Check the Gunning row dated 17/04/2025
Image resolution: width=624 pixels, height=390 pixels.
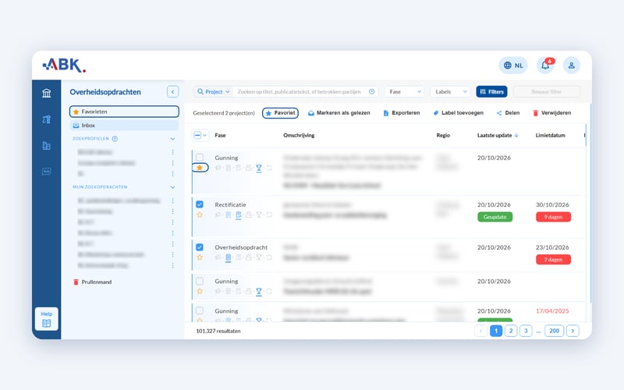pos(200,310)
